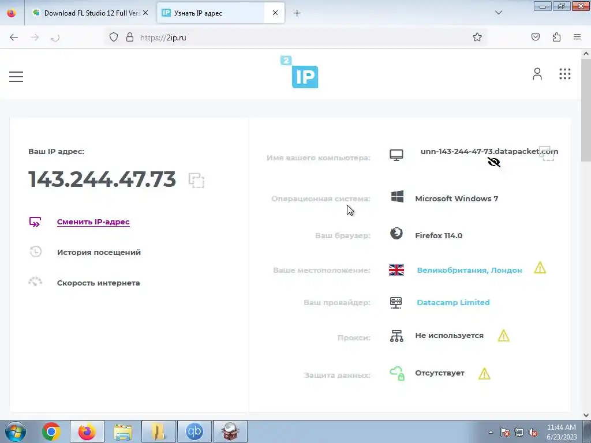Image resolution: width=591 pixels, height=443 pixels.
Task: Click the muted volume tray icon
Action: (x=532, y=433)
